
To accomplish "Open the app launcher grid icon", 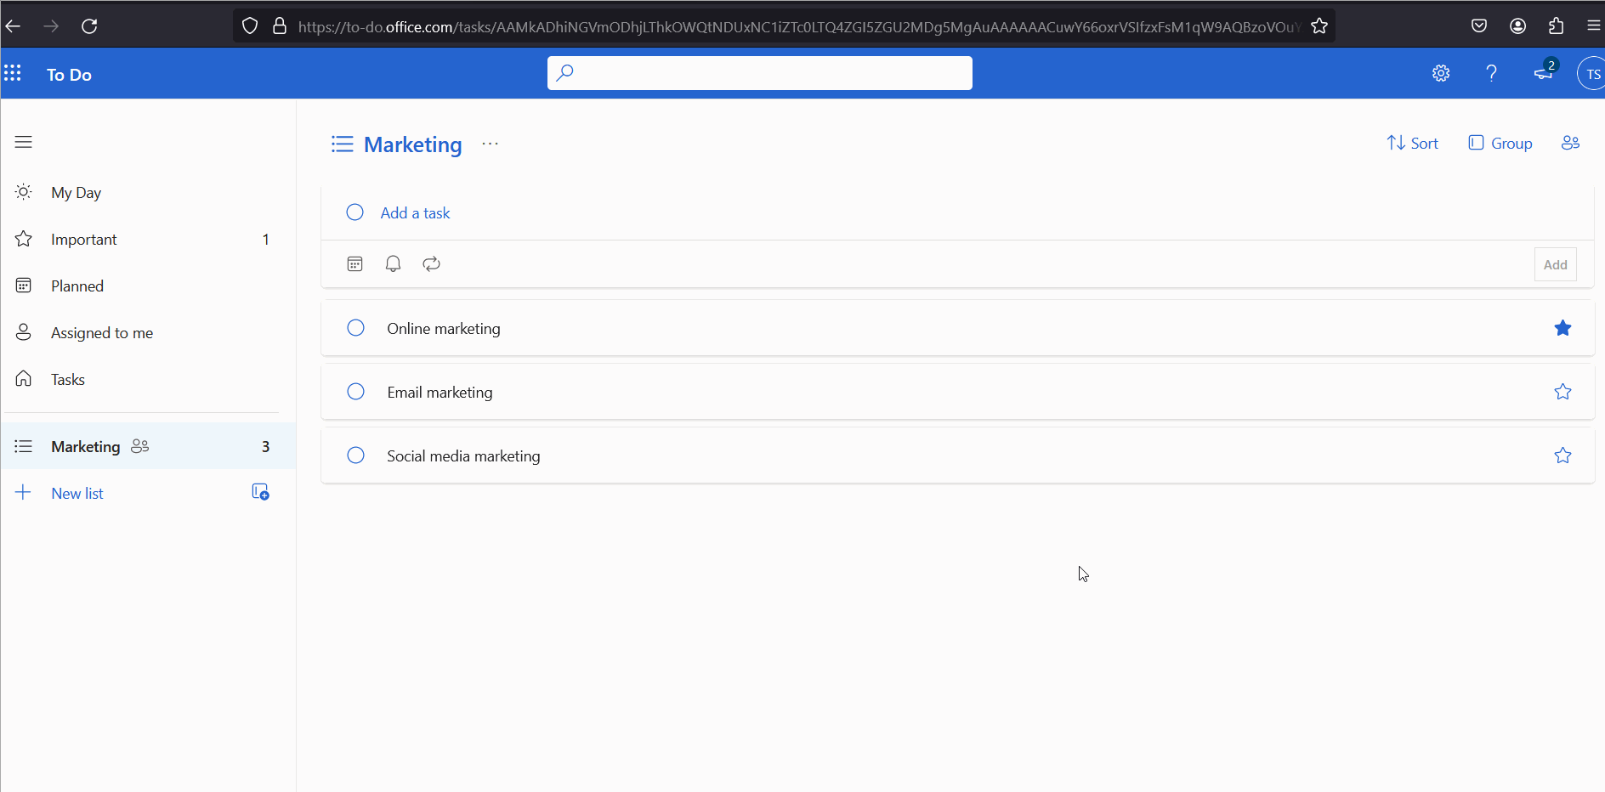I will pos(13,74).
